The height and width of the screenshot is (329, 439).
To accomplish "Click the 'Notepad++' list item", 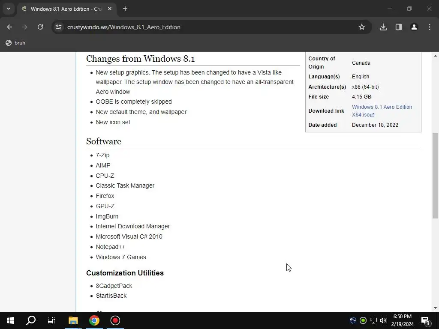I will click(x=111, y=247).
